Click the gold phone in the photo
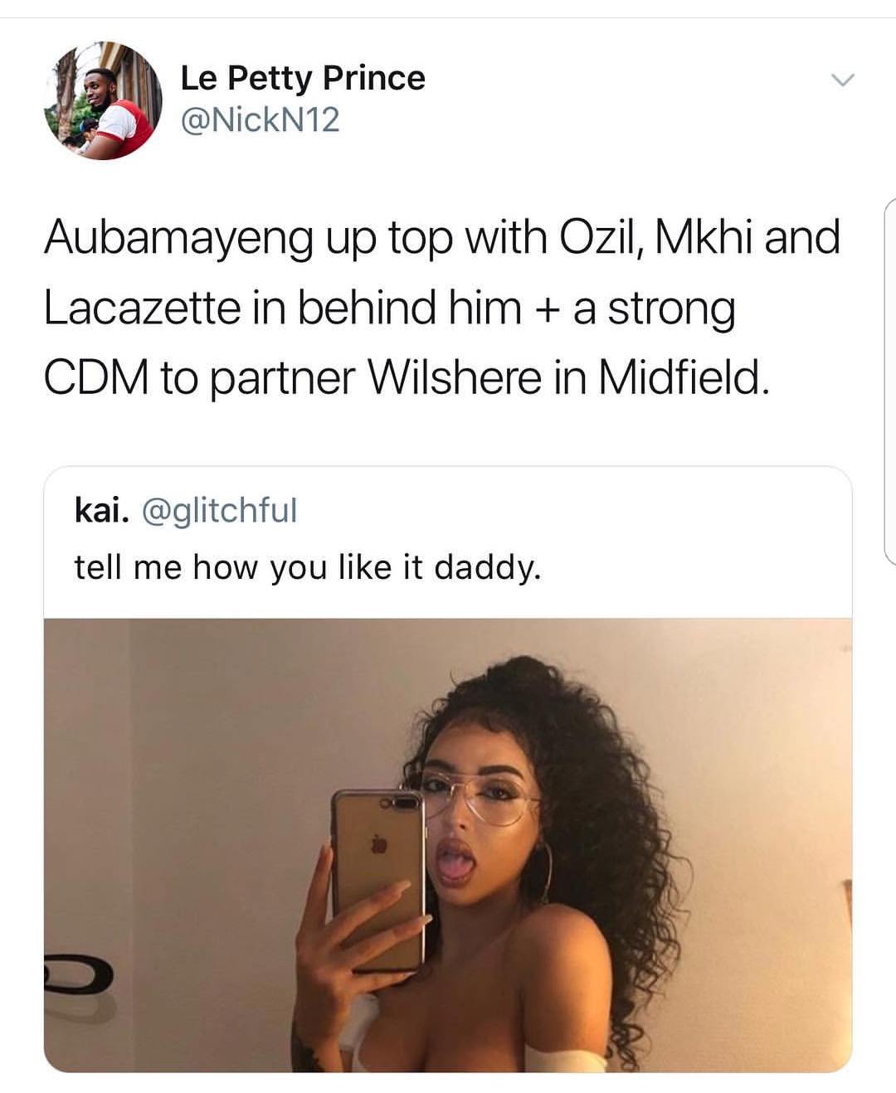 coord(378,879)
